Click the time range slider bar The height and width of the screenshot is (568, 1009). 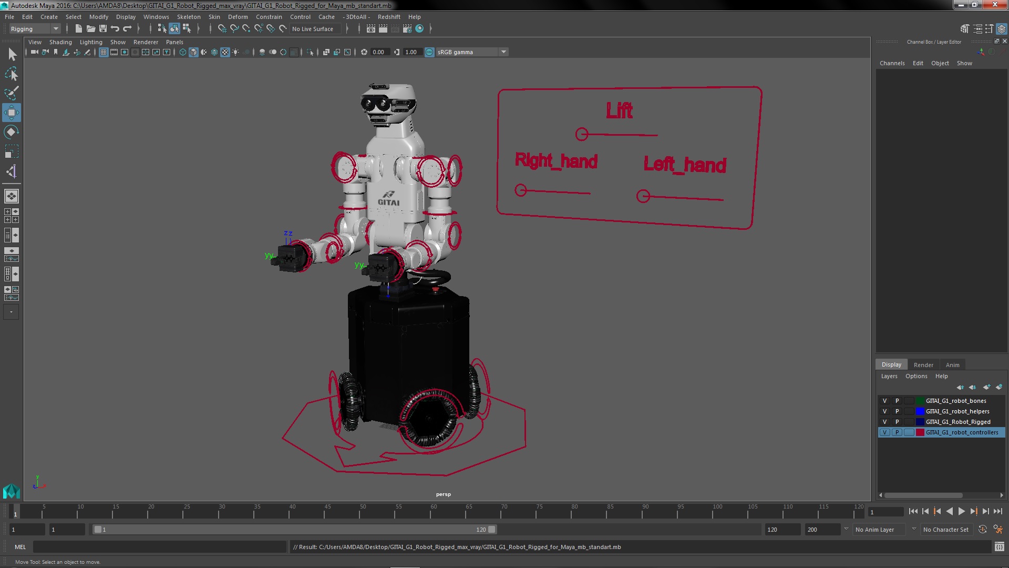point(294,530)
